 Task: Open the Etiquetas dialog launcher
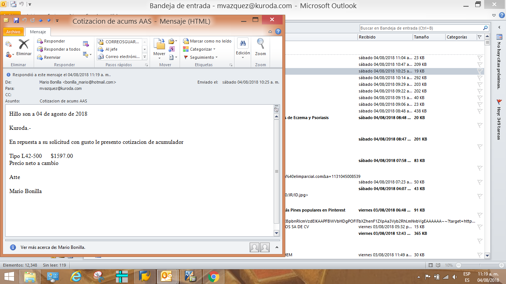coord(231,65)
